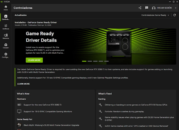Refresh driver updates icon
Image resolution: width=179 pixels, height=130 pixels.
175,15
